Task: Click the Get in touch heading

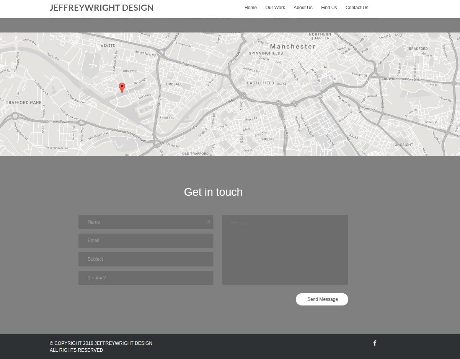Action: [x=213, y=192]
